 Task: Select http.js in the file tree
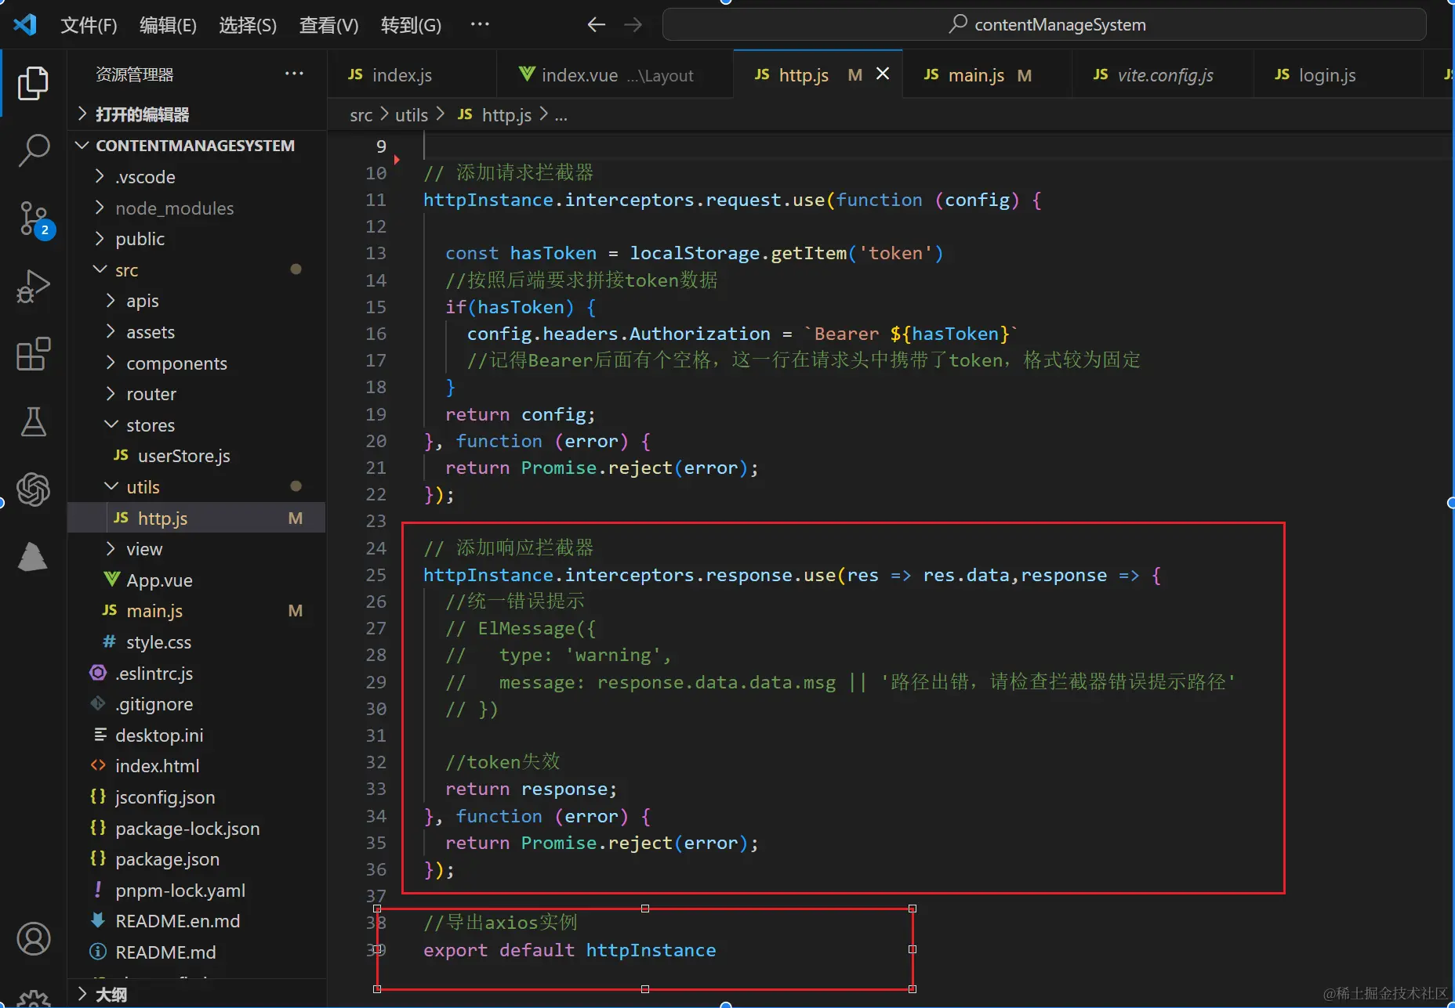[196, 518]
